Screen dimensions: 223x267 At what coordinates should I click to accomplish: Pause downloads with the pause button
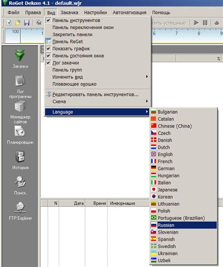pyautogui.click(x=205, y=23)
